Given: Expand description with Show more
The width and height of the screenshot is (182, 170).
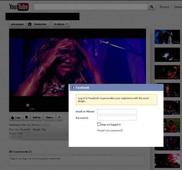Looking at the screenshot, I should click(x=16, y=133).
